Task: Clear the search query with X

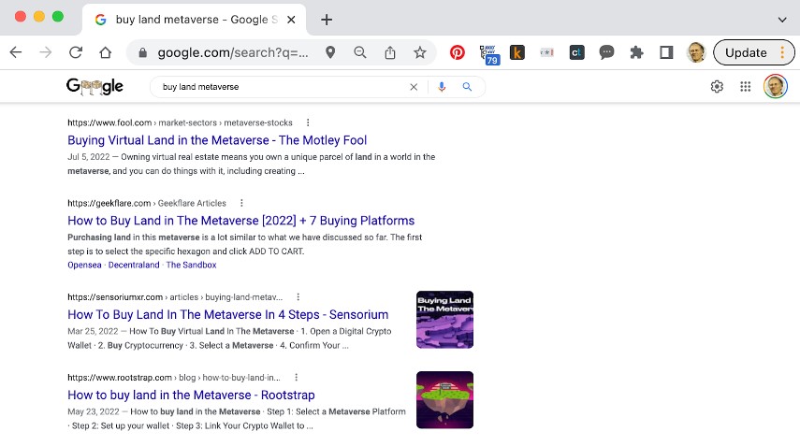Action: (414, 87)
